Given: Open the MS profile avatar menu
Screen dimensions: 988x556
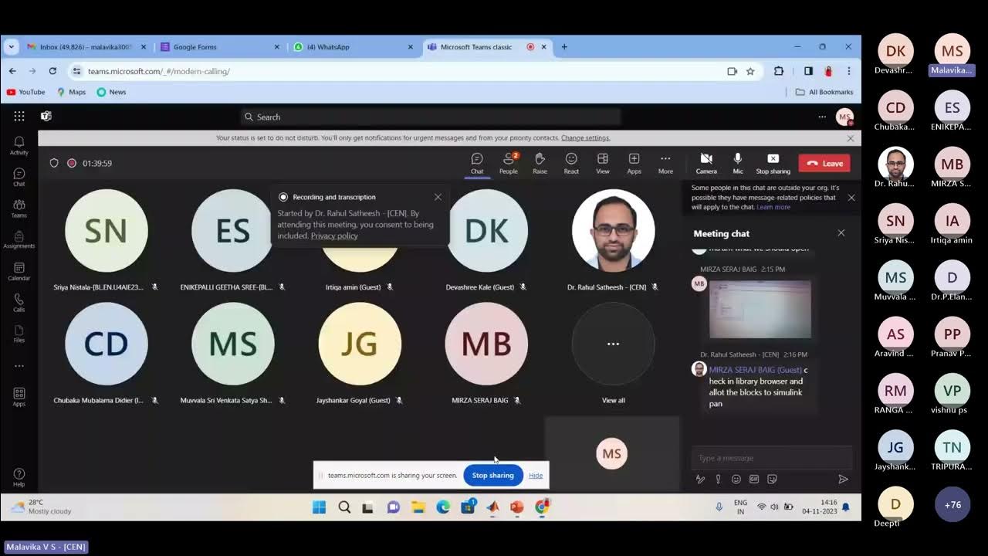Looking at the screenshot, I should pyautogui.click(x=844, y=117).
